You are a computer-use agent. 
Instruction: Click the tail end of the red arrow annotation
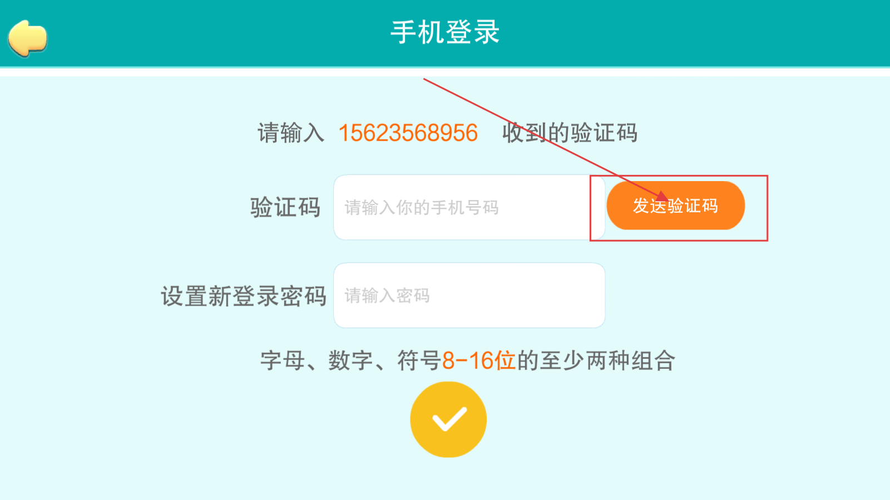425,79
